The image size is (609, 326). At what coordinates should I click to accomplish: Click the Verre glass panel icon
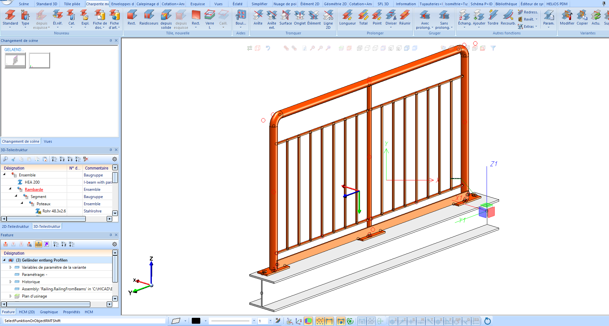point(209,18)
